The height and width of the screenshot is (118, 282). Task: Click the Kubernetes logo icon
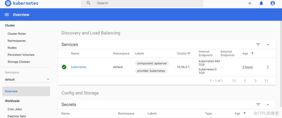(8, 3)
